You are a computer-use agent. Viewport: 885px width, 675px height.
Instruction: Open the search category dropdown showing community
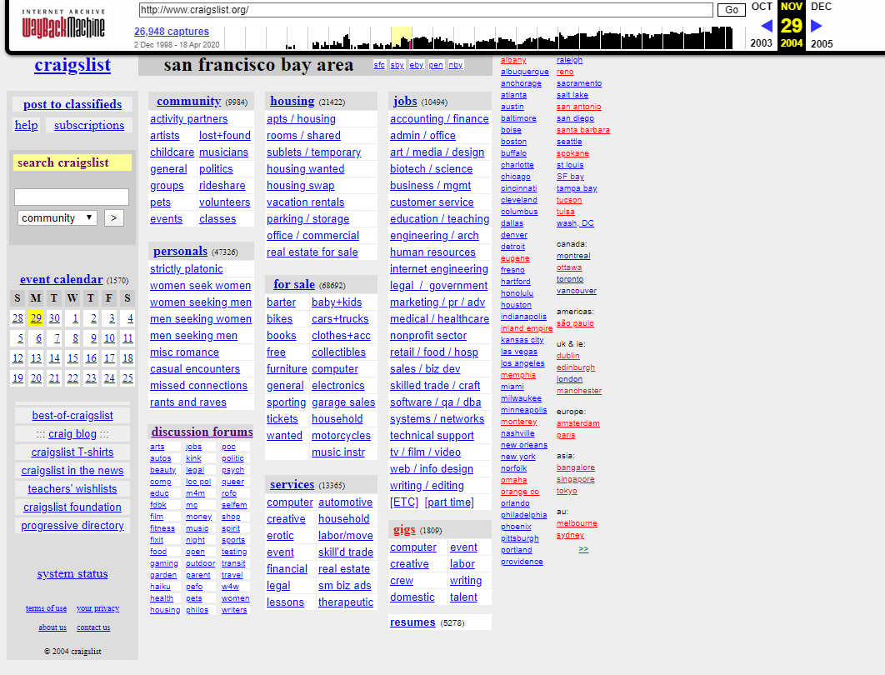tap(57, 217)
